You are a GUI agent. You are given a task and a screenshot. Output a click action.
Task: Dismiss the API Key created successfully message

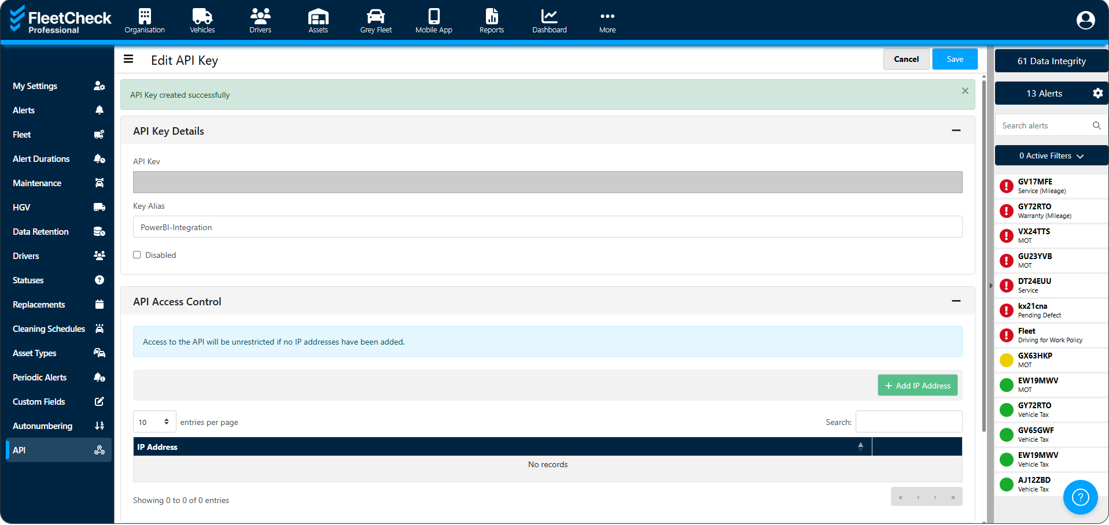pos(965,91)
